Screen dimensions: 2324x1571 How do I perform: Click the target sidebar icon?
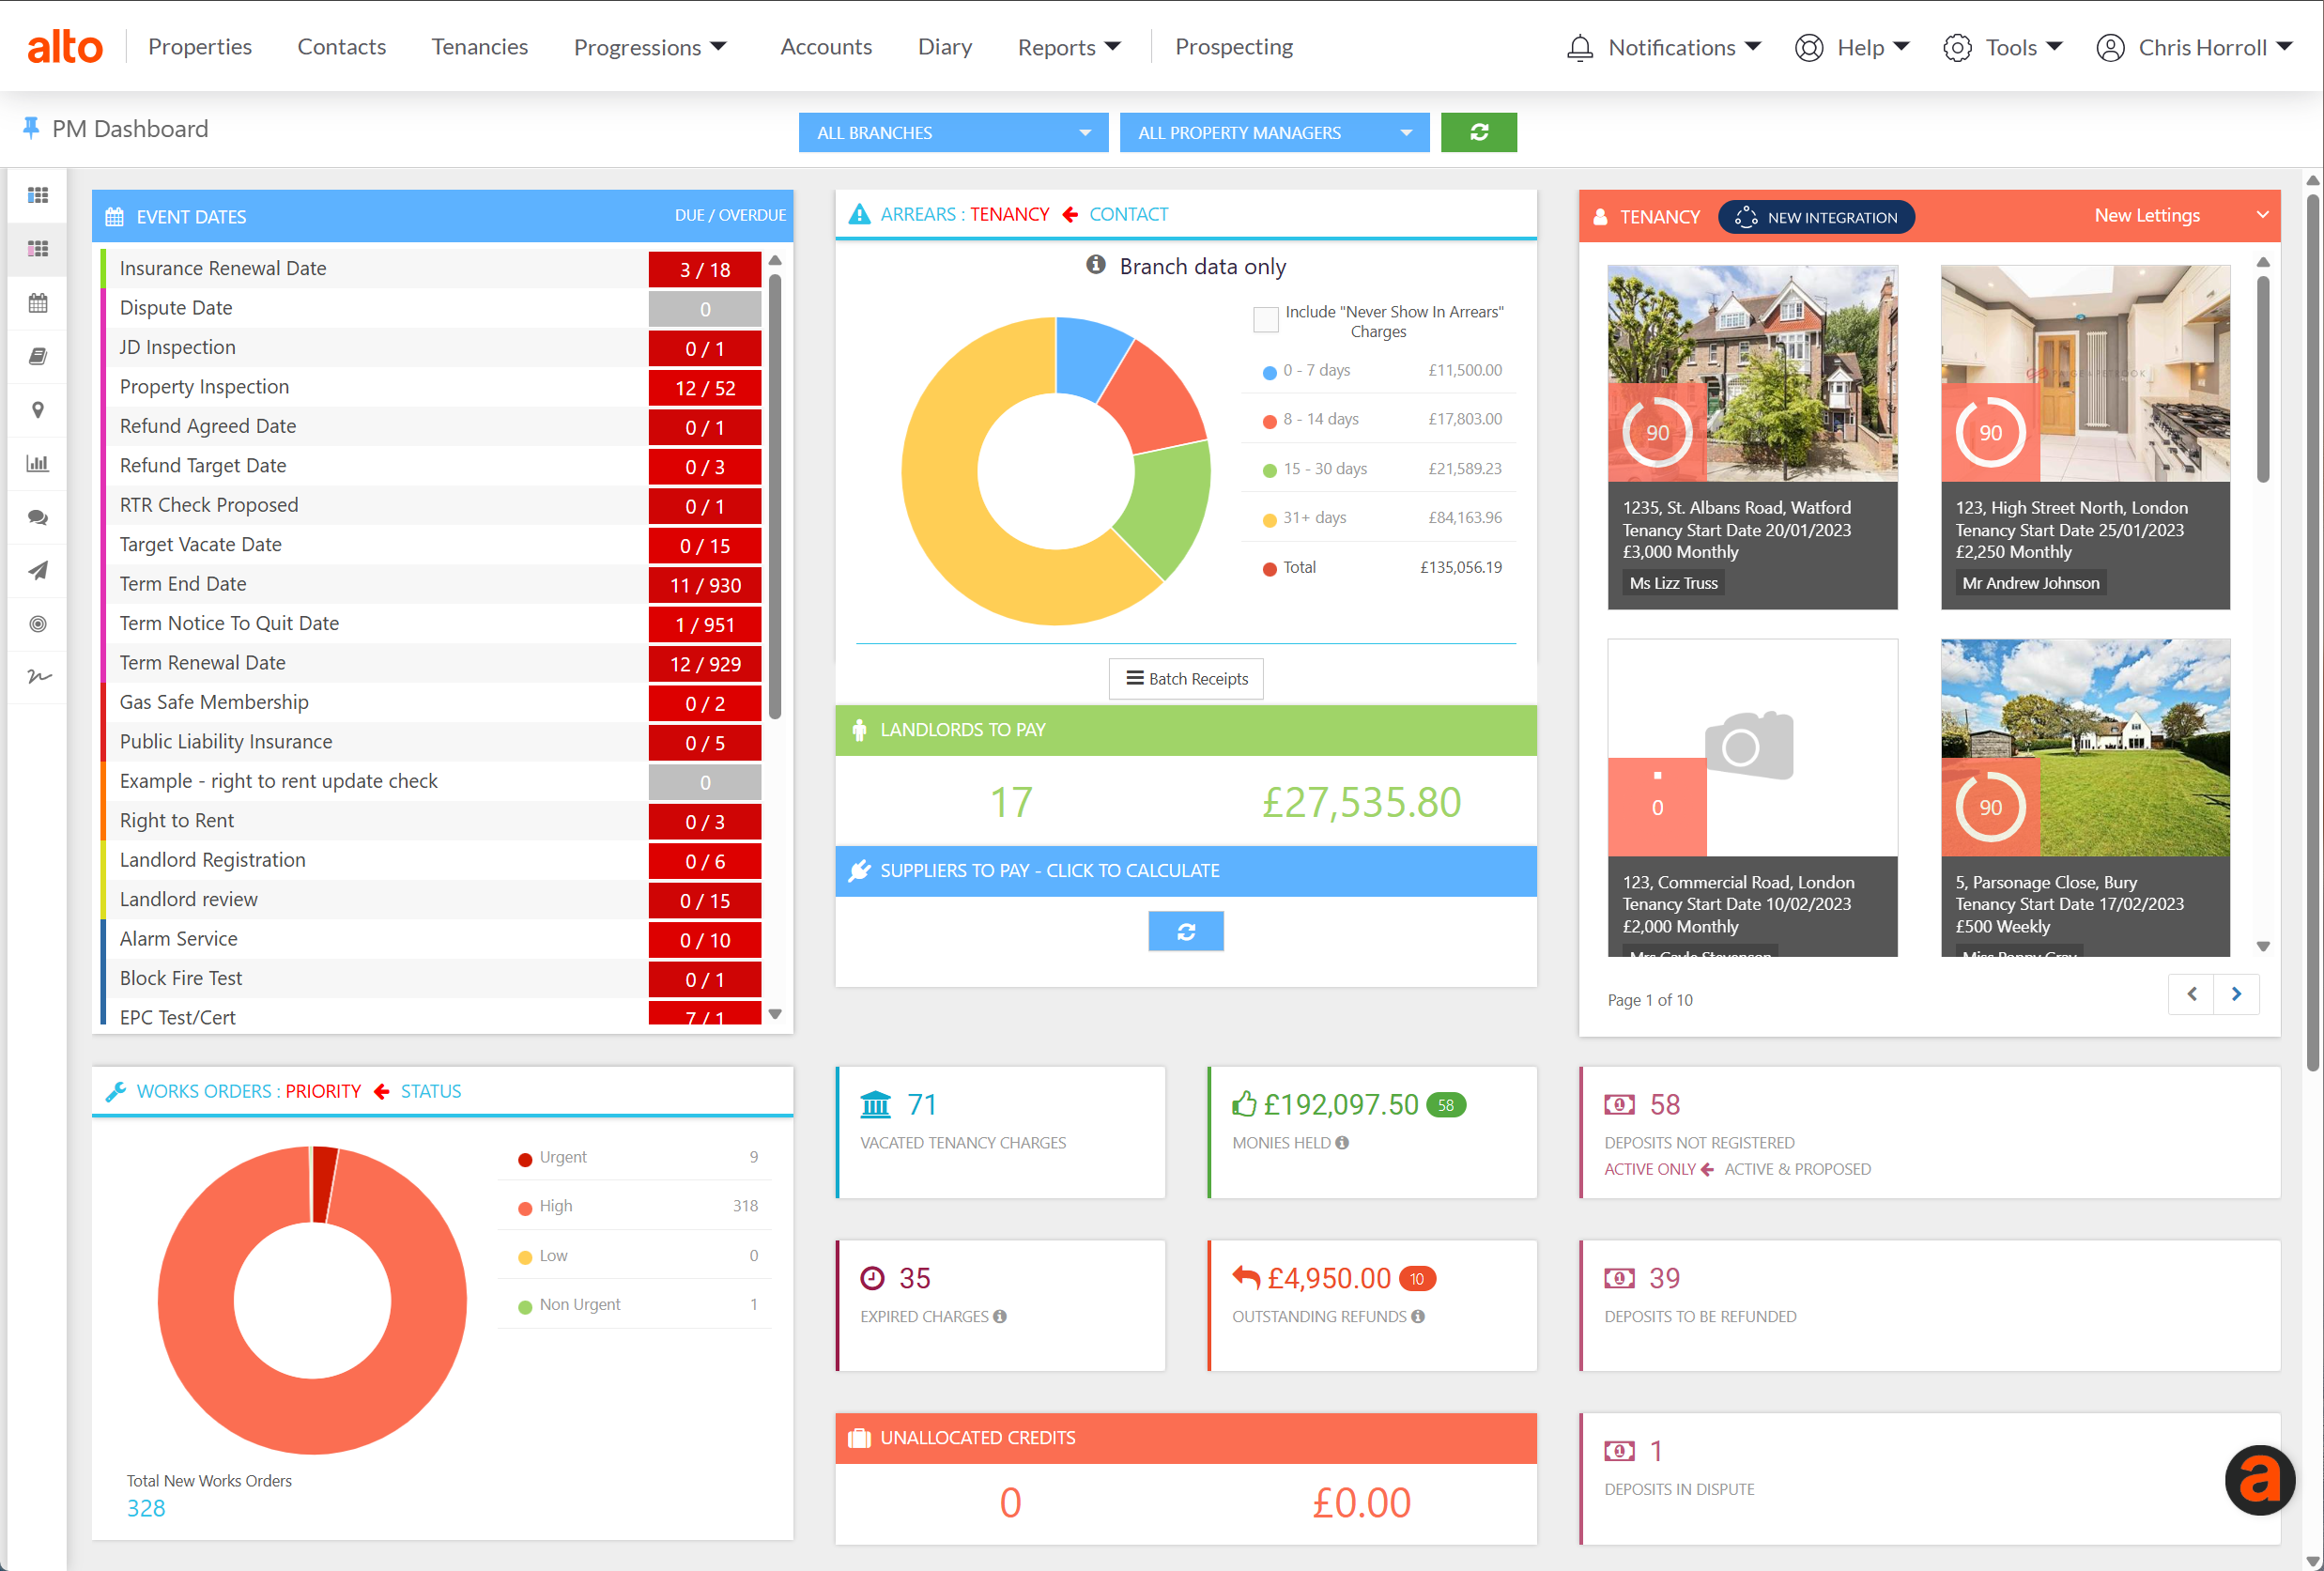pyautogui.click(x=38, y=624)
